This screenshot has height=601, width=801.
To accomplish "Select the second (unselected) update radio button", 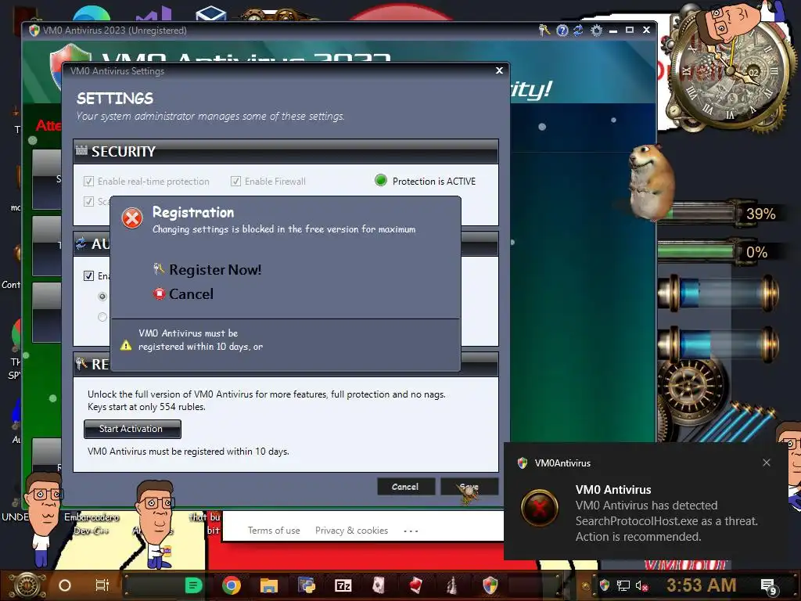I will coord(102,317).
